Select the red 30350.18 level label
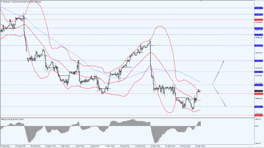This screenshot has height=148, width=264. point(259,115)
